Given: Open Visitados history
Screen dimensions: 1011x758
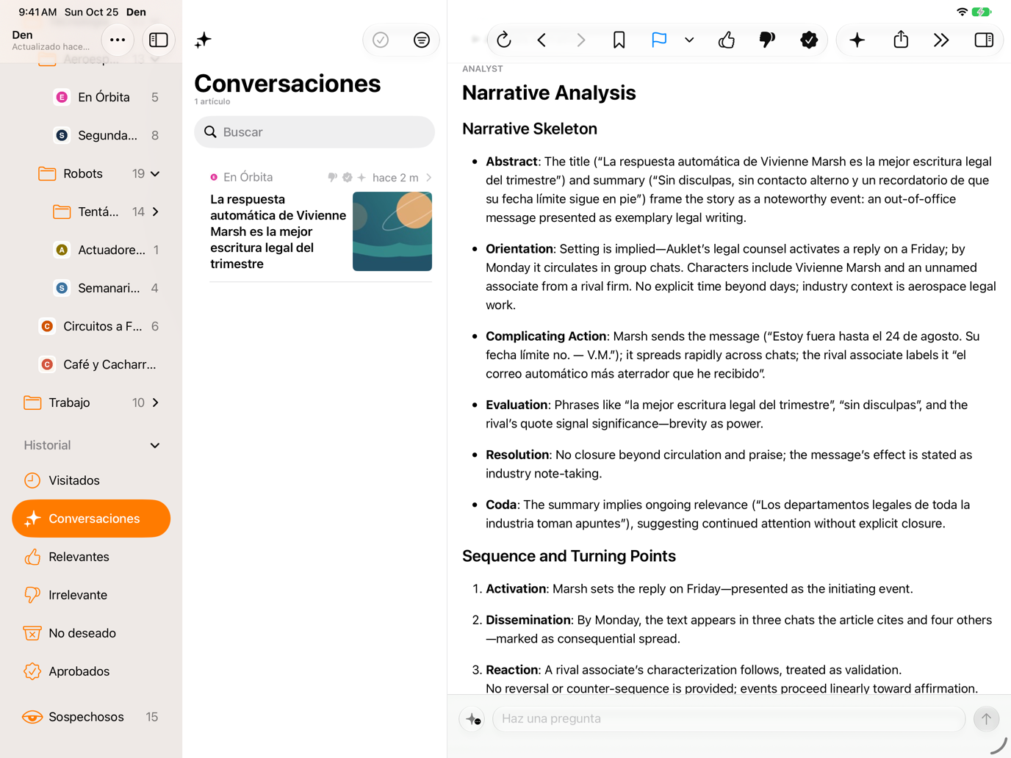Looking at the screenshot, I should [x=91, y=480].
